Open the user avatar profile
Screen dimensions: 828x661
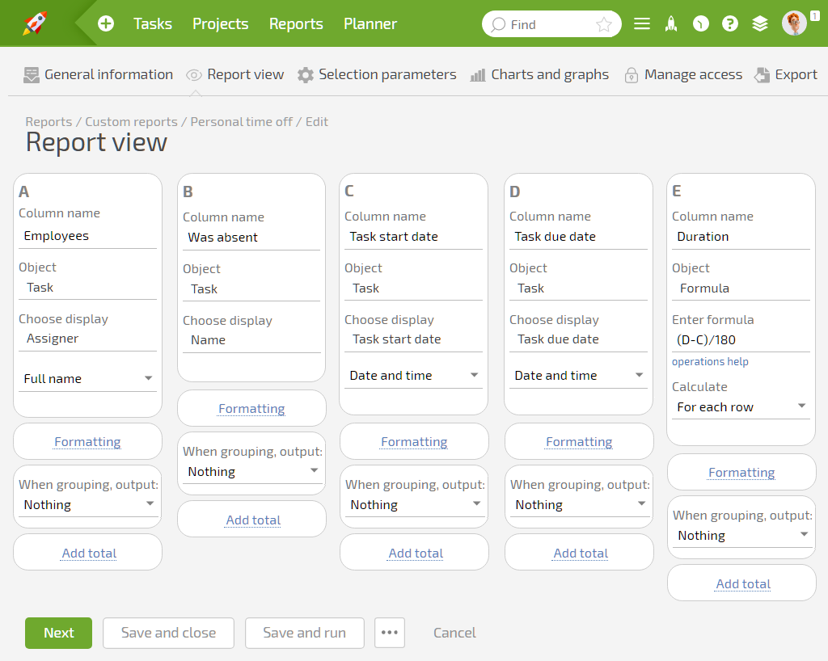[x=794, y=23]
